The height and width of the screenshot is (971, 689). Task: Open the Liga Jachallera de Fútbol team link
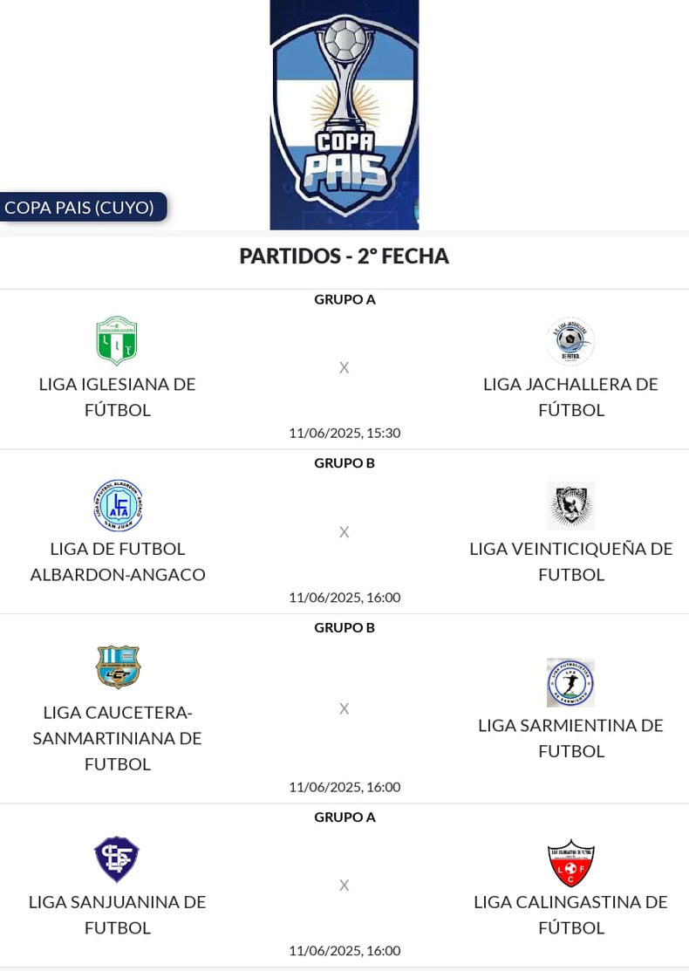pos(570,397)
